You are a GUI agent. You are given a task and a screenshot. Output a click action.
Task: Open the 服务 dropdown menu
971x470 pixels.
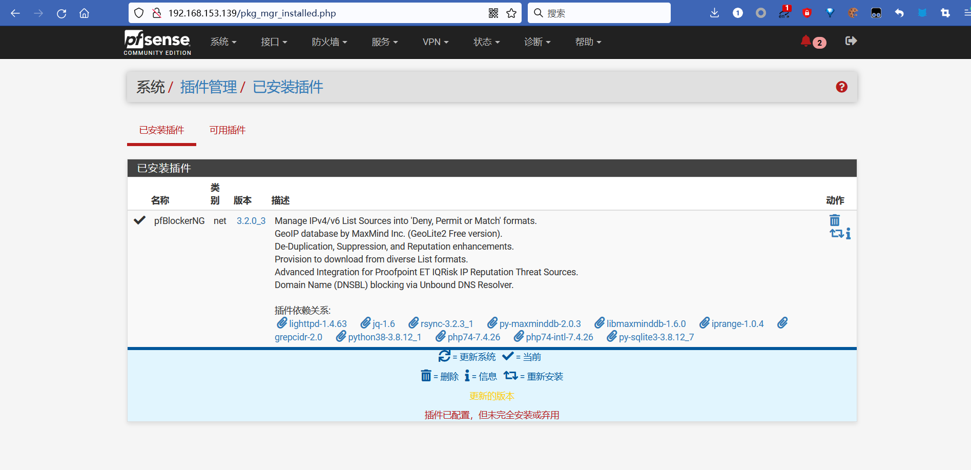[385, 42]
